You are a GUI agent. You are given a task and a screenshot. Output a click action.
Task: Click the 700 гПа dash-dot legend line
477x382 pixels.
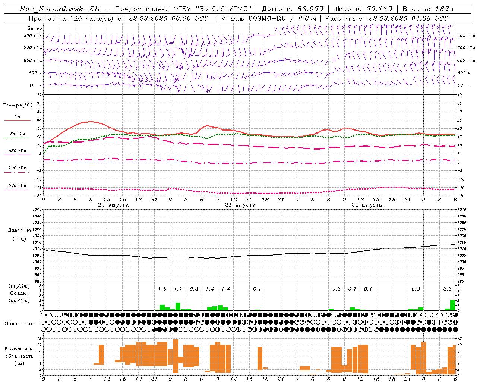click(x=16, y=172)
